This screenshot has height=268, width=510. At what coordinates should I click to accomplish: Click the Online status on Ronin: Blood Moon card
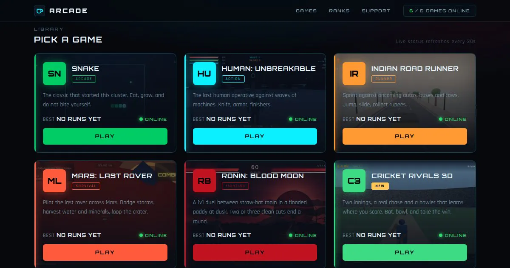[x=303, y=235]
